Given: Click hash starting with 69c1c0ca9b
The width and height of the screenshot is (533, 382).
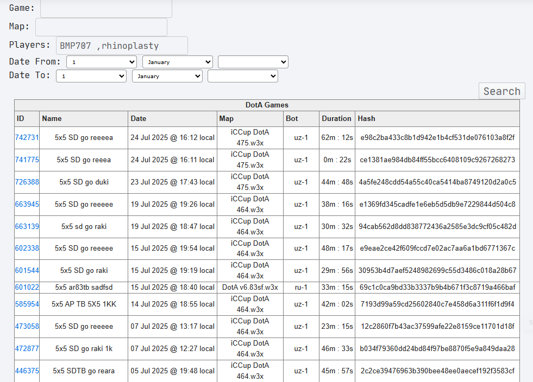Looking at the screenshot, I should [x=437, y=287].
